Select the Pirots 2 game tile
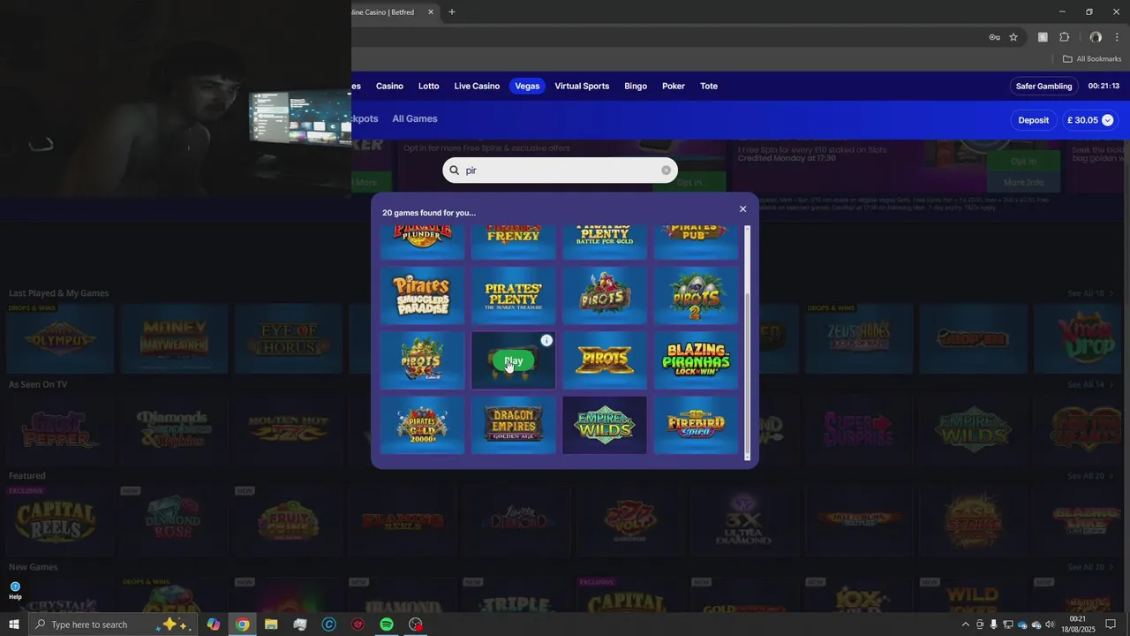Screen dimensions: 1130x636 tap(696, 296)
